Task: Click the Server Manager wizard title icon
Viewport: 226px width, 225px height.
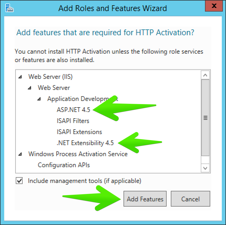Action: coord(9,8)
